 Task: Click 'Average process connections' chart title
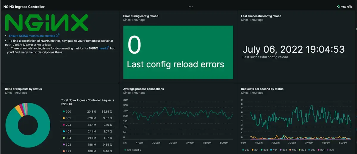click(x=143, y=89)
